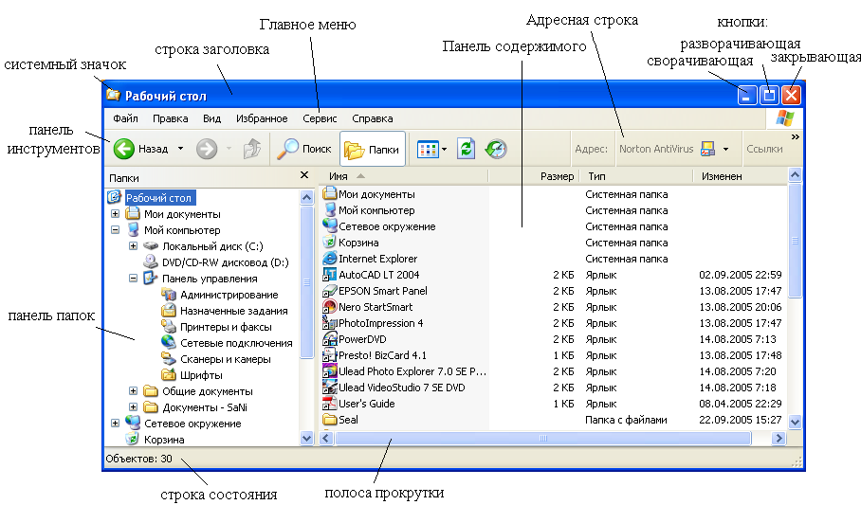This screenshot has width=861, height=505.
Task: Click the Views grid icon in toolbar
Action: pyautogui.click(x=428, y=149)
